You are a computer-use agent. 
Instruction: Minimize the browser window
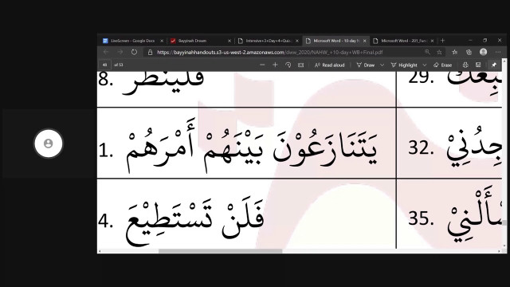470,41
